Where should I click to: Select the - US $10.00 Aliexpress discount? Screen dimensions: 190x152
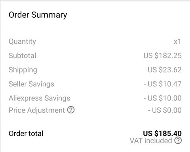click(x=163, y=98)
